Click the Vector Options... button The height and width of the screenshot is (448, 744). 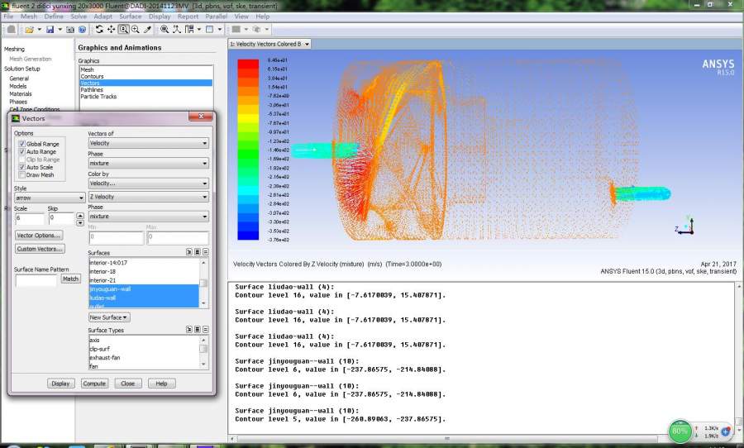point(38,236)
